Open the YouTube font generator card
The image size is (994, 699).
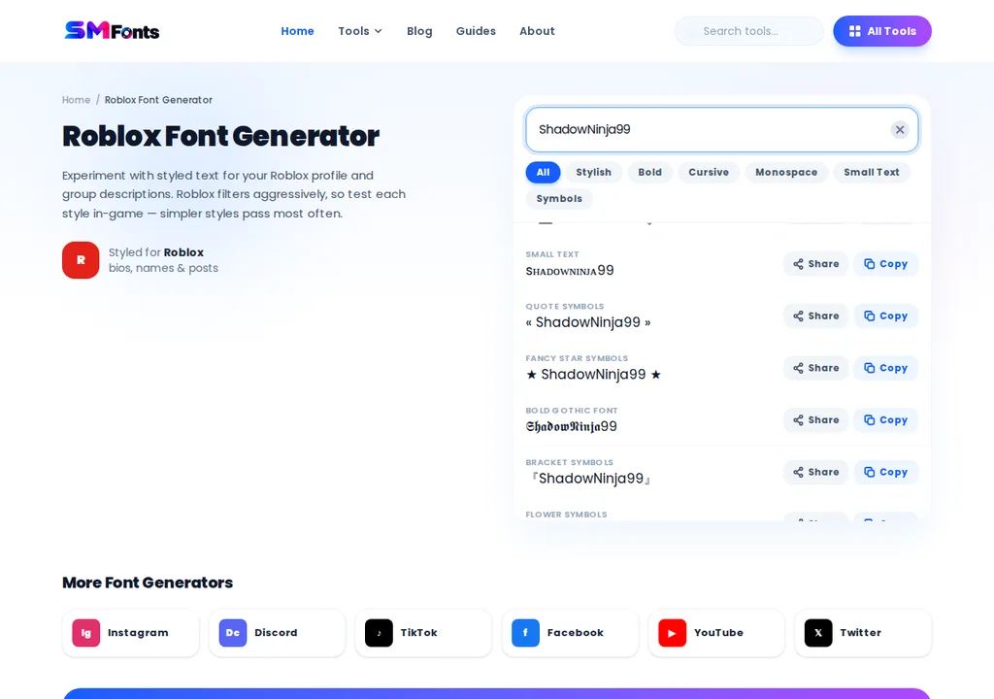click(x=716, y=633)
